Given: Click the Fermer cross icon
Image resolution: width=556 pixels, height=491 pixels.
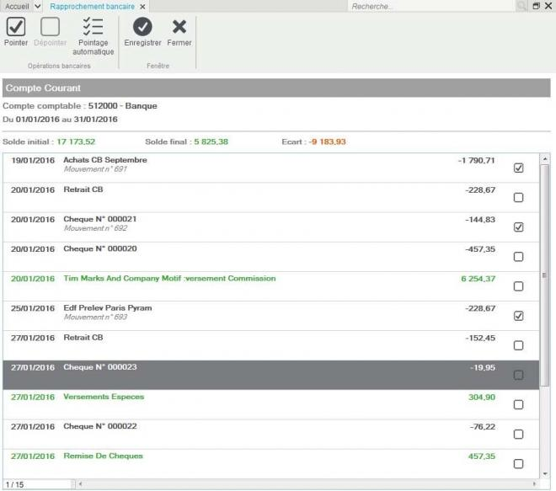Looking at the screenshot, I should (x=179, y=27).
